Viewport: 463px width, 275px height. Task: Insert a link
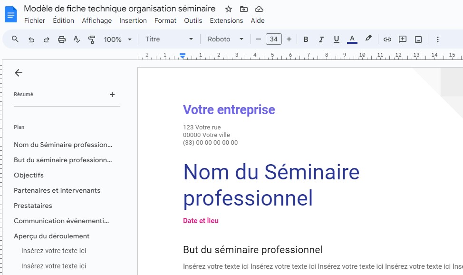[x=387, y=39]
